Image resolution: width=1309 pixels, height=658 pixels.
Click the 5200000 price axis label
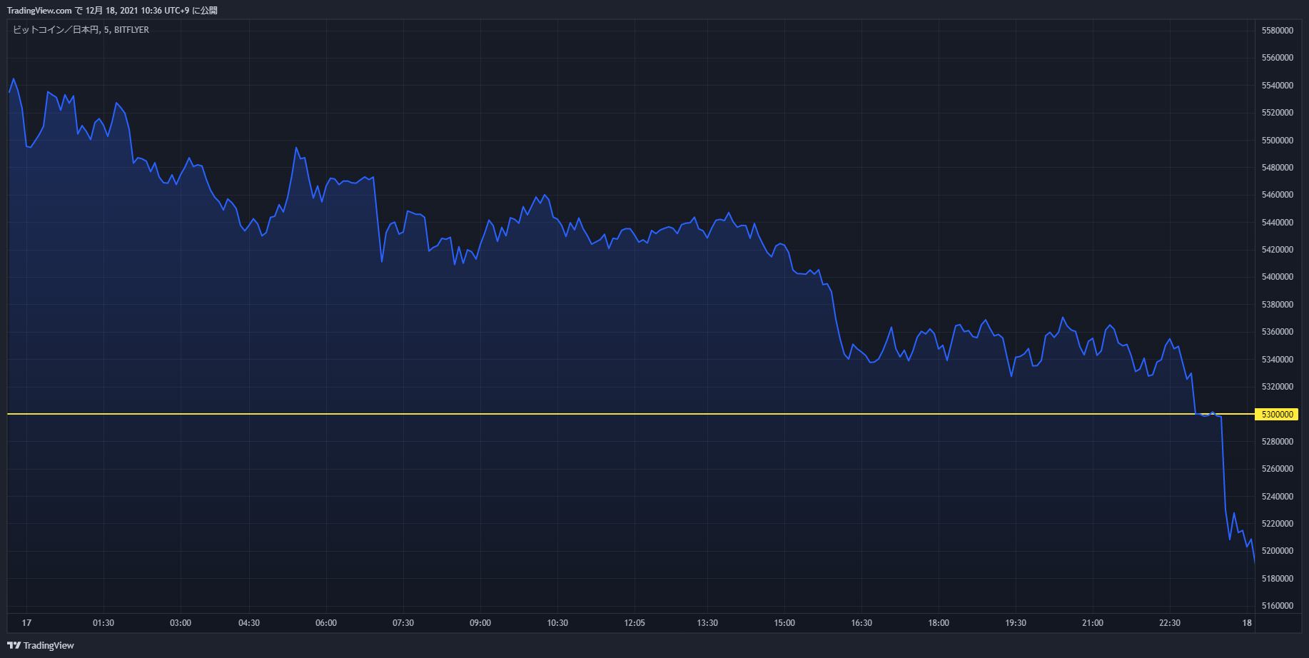(1278, 551)
